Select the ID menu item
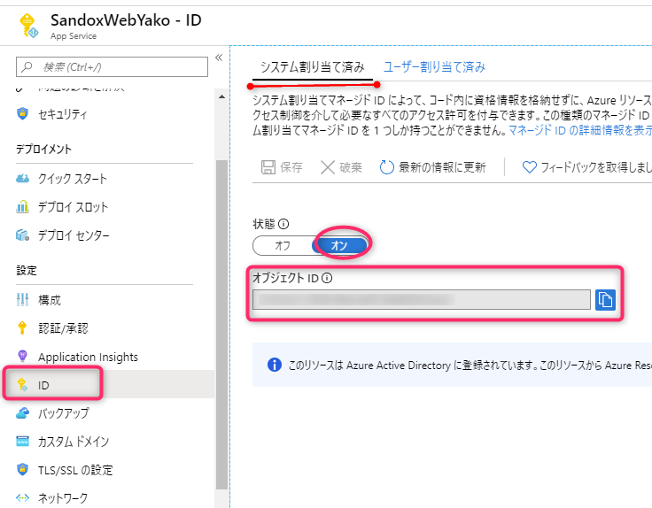Screen dimensions: 652x508 [x=109, y=384]
